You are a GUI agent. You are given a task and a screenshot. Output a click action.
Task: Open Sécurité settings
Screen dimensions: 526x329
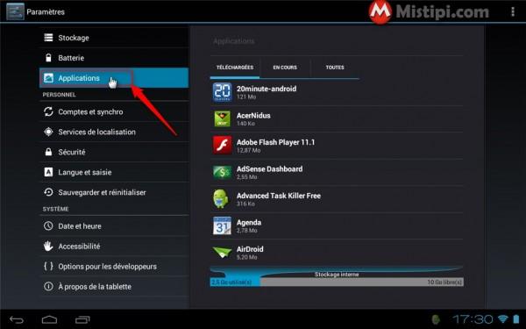(x=114, y=152)
